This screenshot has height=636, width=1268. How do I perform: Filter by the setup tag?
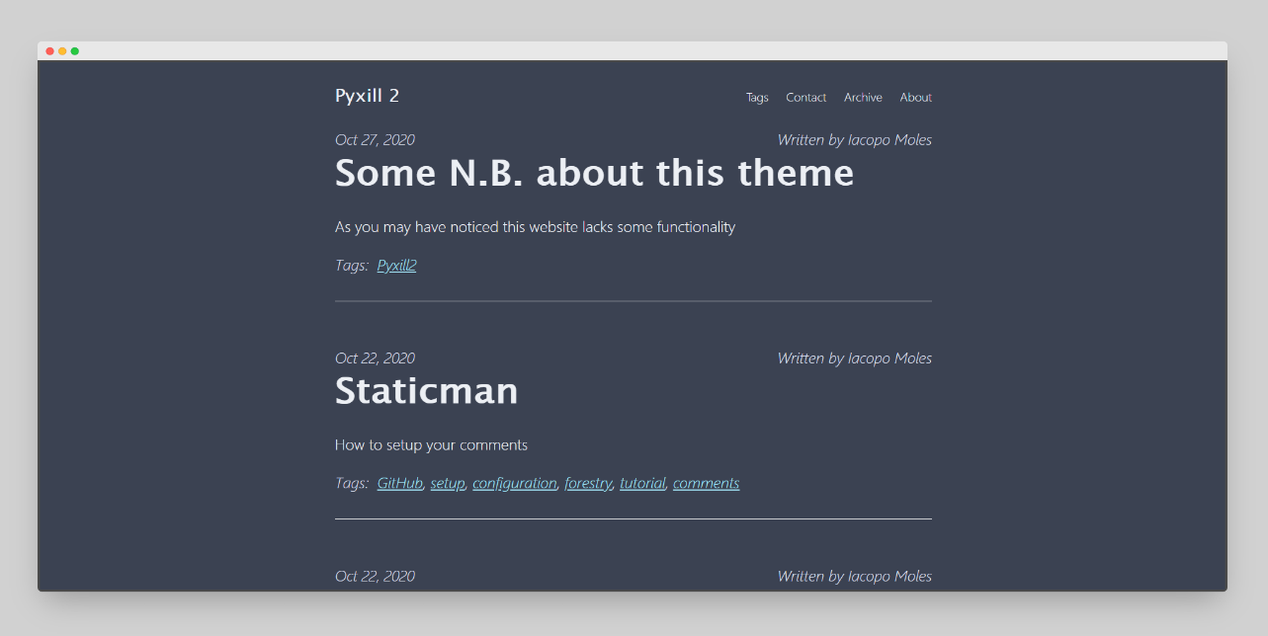coord(448,483)
